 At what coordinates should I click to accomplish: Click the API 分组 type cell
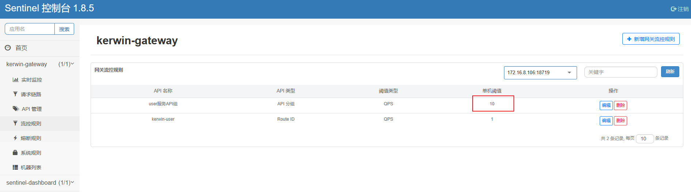tap(286, 104)
